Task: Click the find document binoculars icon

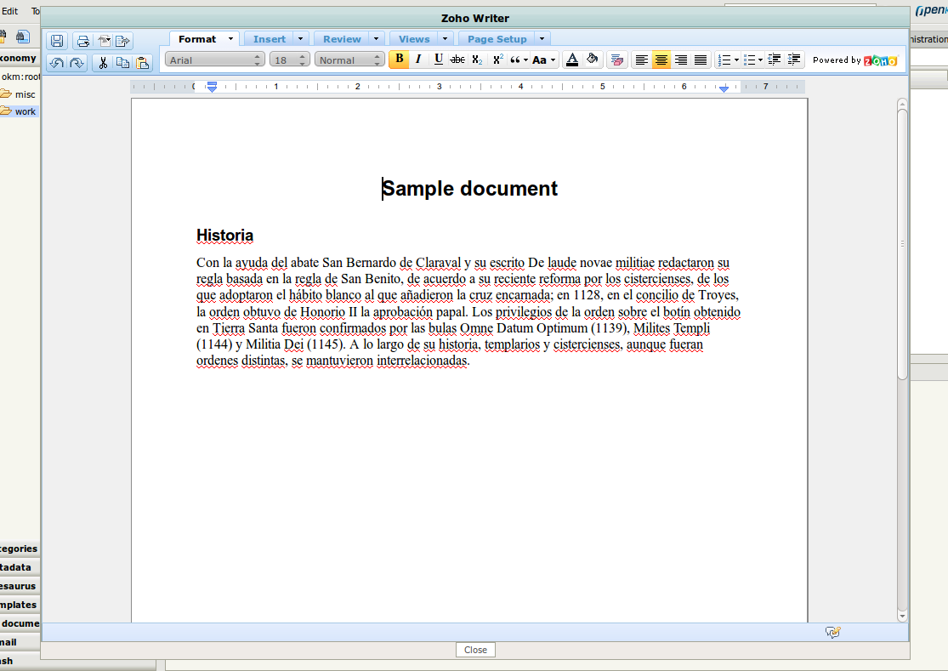Action: click(x=23, y=37)
